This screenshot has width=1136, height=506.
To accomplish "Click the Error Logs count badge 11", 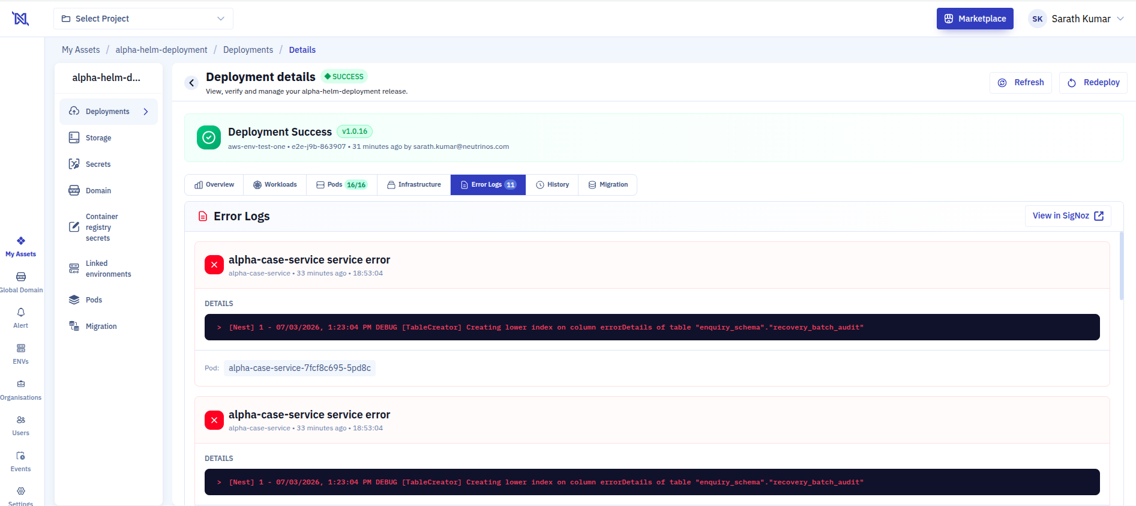I will tap(511, 185).
